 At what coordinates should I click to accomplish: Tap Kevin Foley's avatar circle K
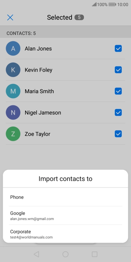[x=13, y=70]
